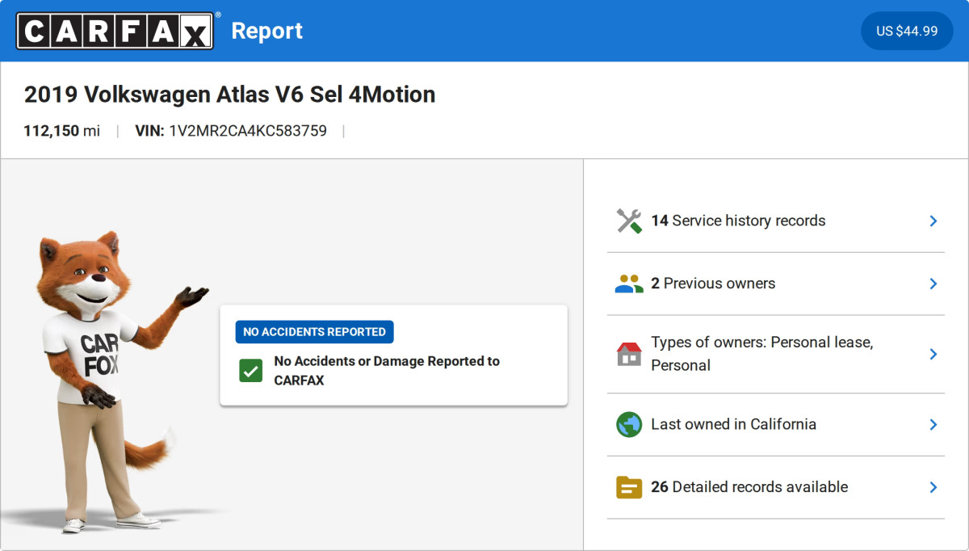Click the house owner type icon
The image size is (969, 551).
click(x=628, y=354)
